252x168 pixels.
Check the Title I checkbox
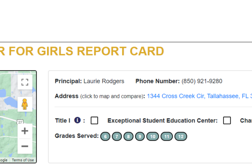pos(94,121)
